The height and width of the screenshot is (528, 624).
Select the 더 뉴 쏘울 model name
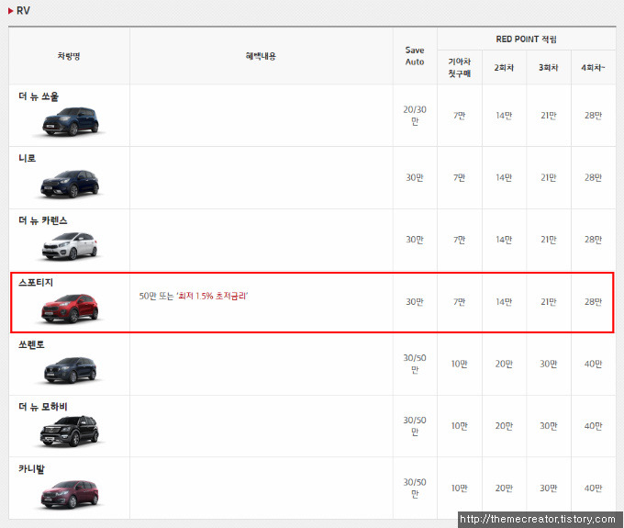39,96
